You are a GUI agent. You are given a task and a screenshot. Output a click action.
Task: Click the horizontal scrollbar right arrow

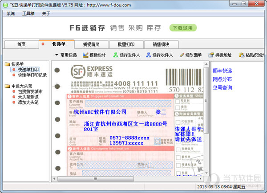[x=200, y=178]
